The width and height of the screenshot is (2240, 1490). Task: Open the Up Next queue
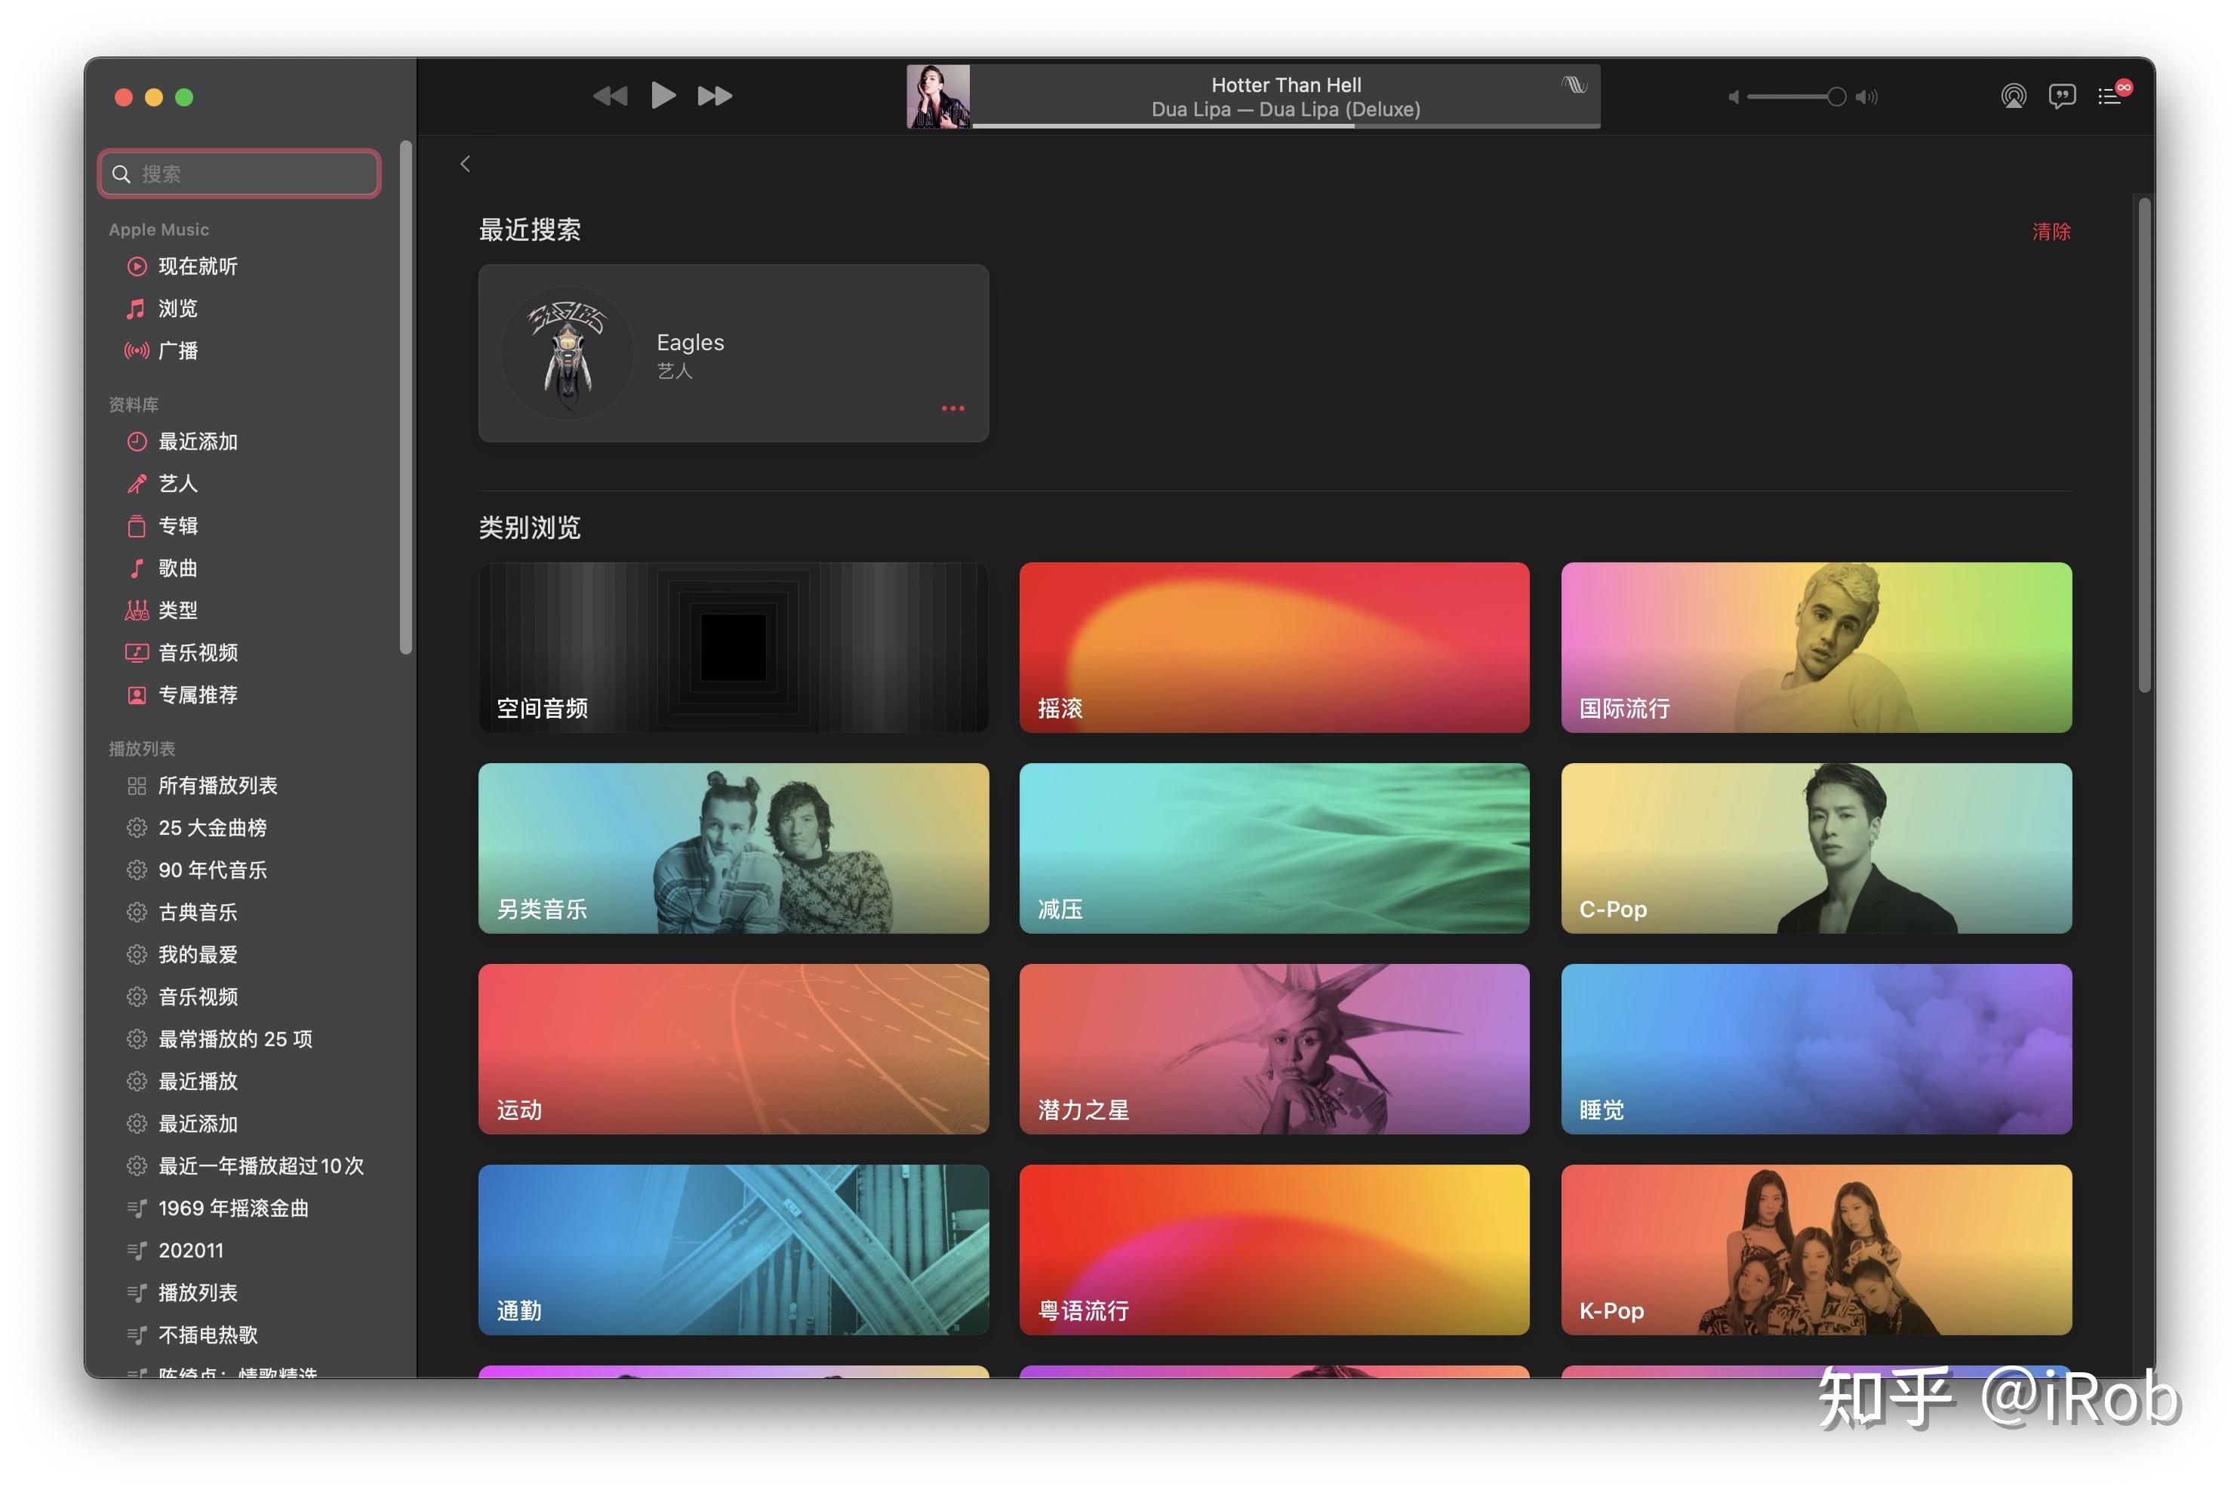pos(2110,95)
